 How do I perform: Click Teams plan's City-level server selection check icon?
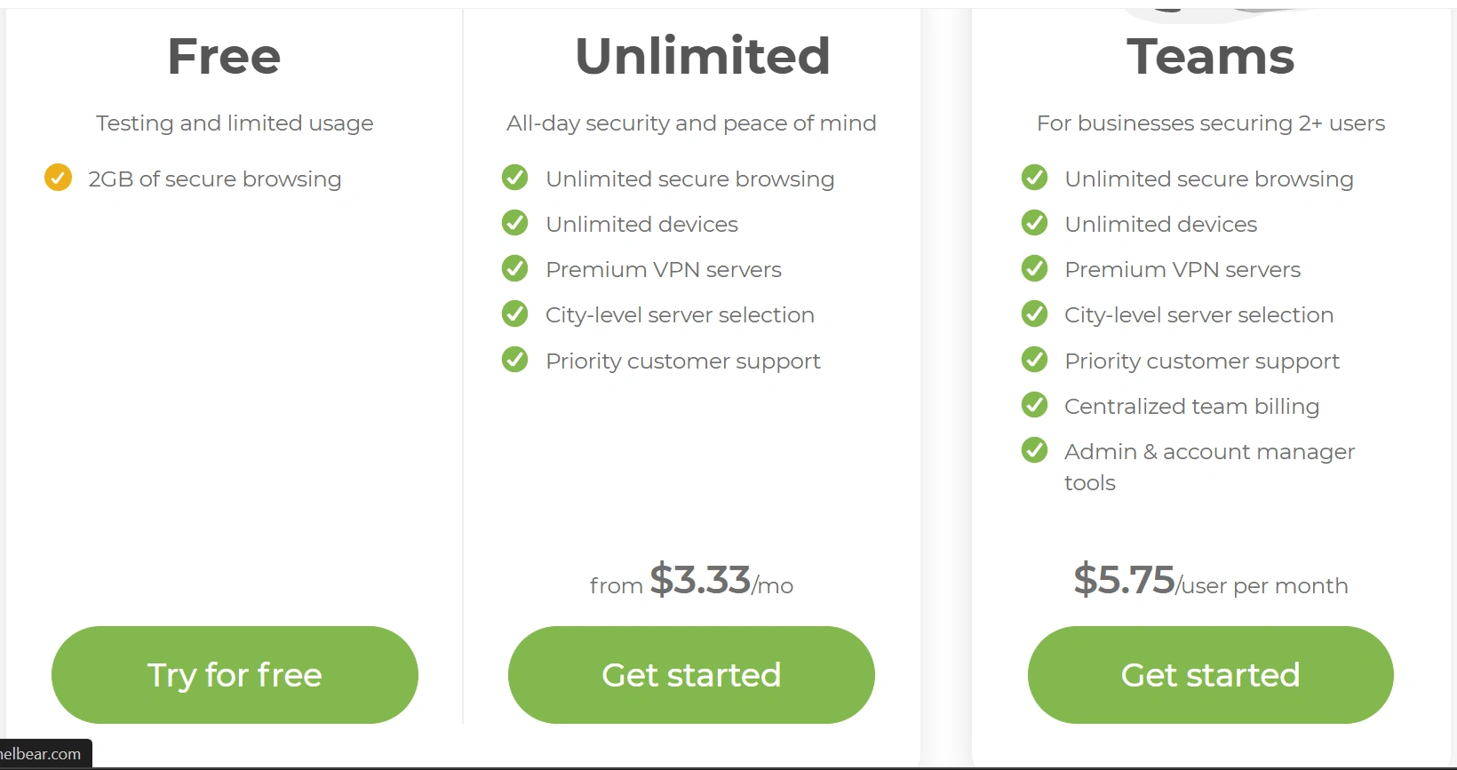pos(1034,314)
